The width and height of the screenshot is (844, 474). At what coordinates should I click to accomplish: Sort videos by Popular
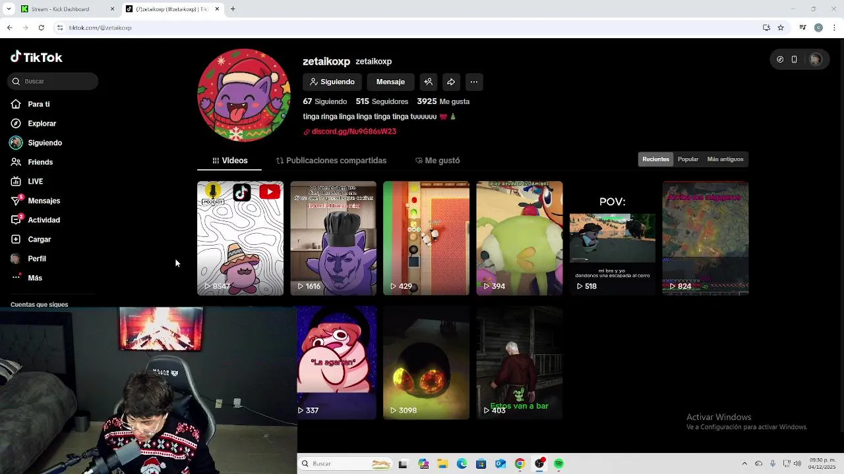688,159
